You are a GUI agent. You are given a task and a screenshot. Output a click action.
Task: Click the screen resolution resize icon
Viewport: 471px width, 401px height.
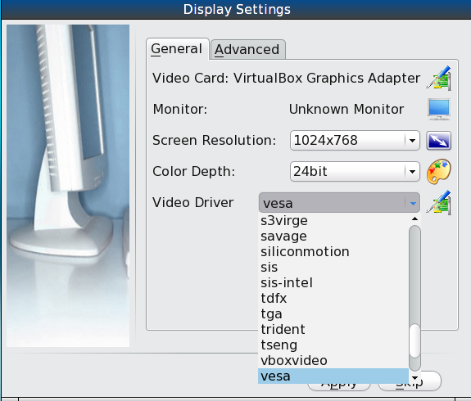click(439, 141)
